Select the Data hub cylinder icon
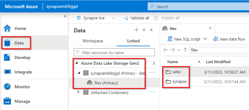This screenshot has width=249, height=110. pos(7,43)
